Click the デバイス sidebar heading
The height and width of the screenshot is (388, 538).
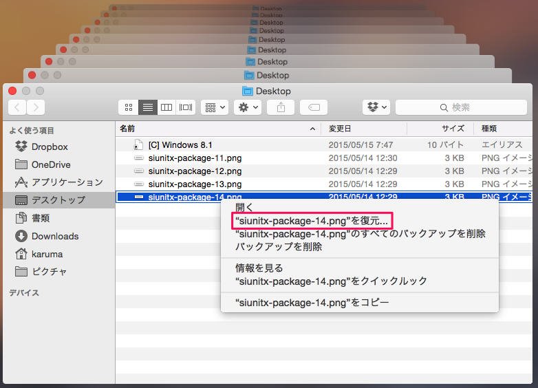(24, 293)
